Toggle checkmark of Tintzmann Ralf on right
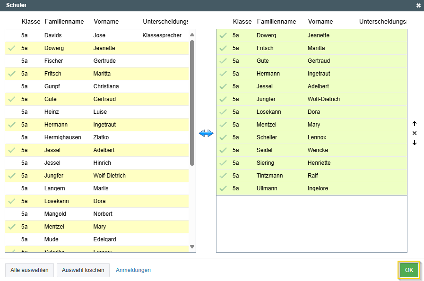Screen dimensions: 424x281 223,176
